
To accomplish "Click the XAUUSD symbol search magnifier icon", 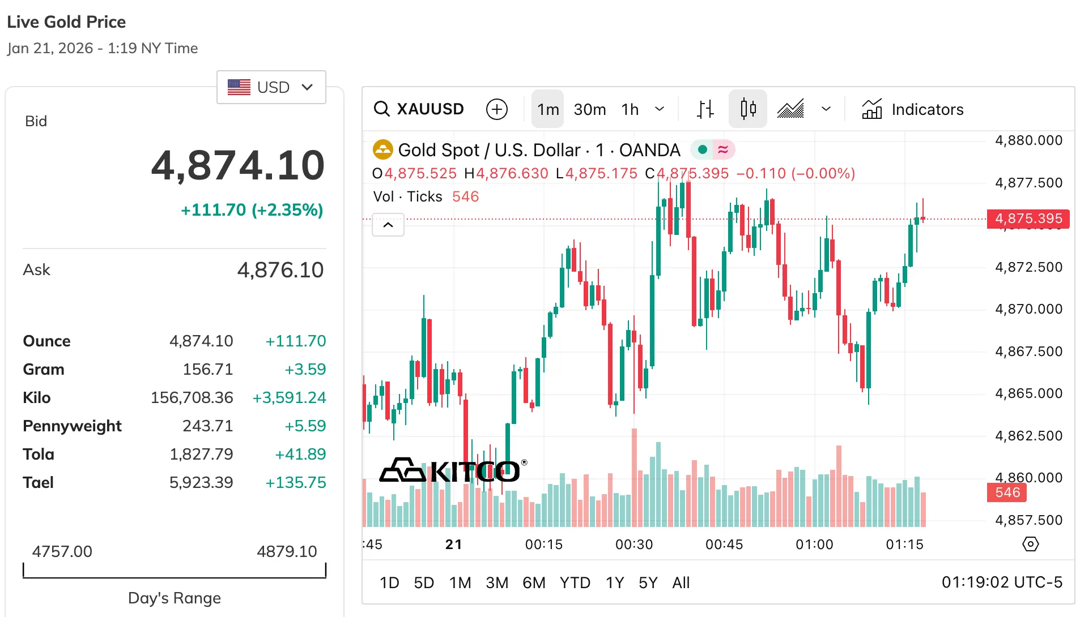I will click(x=382, y=109).
